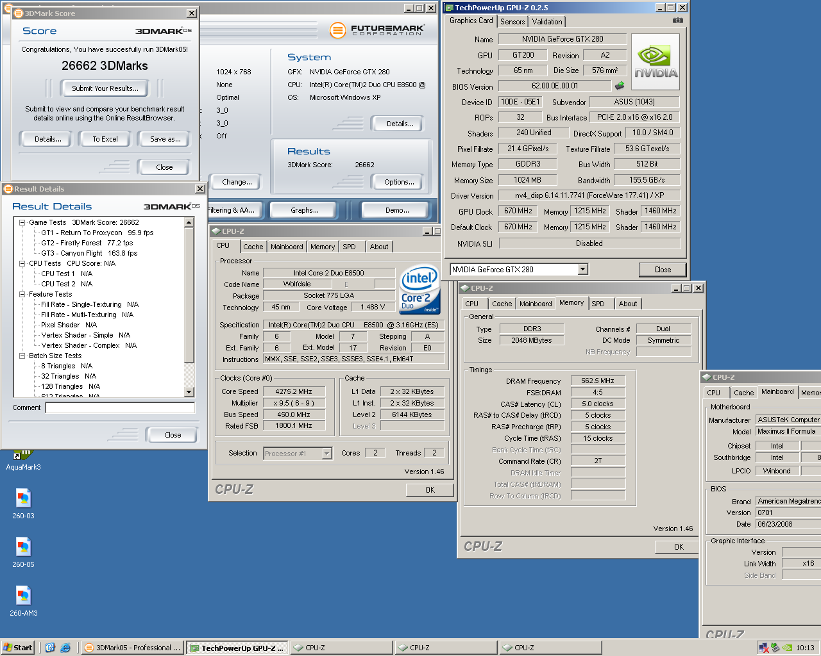
Task: Click Close button in Result Details window
Action: pyautogui.click(x=173, y=435)
